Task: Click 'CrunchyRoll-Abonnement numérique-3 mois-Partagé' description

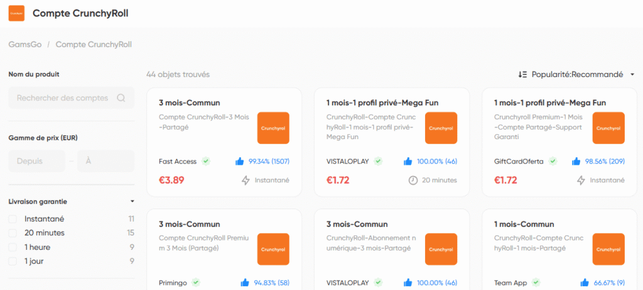Action: (372, 243)
